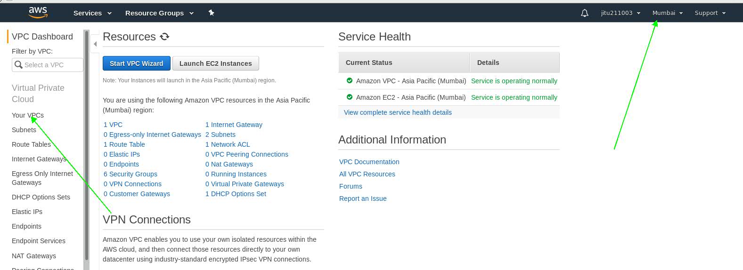The image size is (743, 270).
Task: Expand the Support dropdown menu
Action: (710, 13)
